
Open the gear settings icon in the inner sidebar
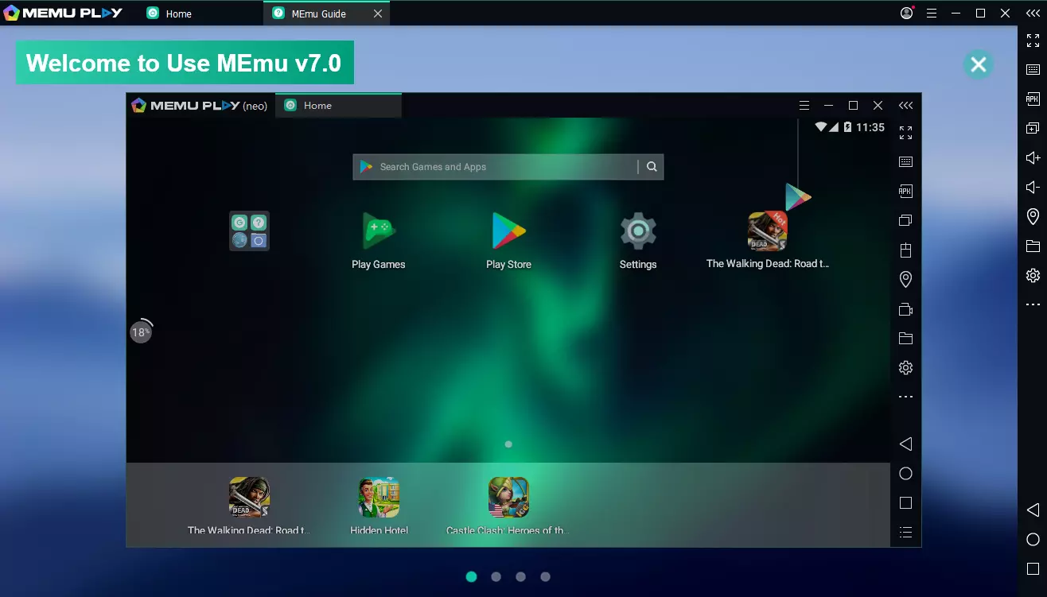905,367
